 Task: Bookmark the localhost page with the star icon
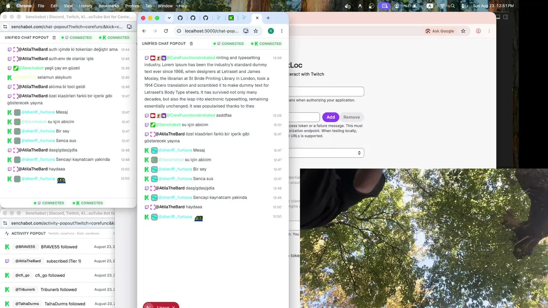[x=256, y=31]
